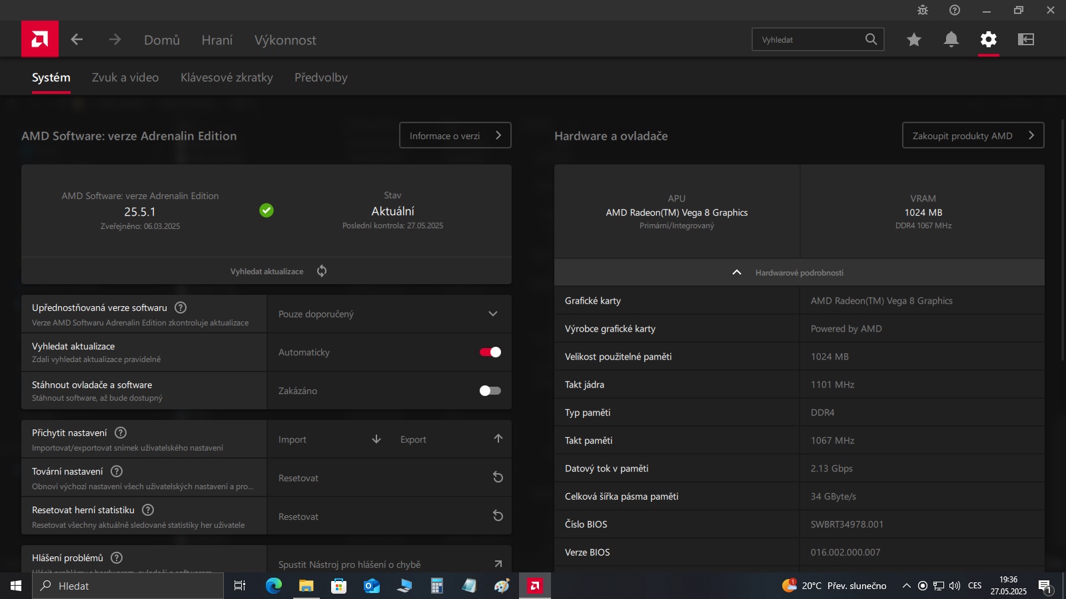Collapse Hardwarové podrobnosti section
The height and width of the screenshot is (599, 1066).
[799, 272]
